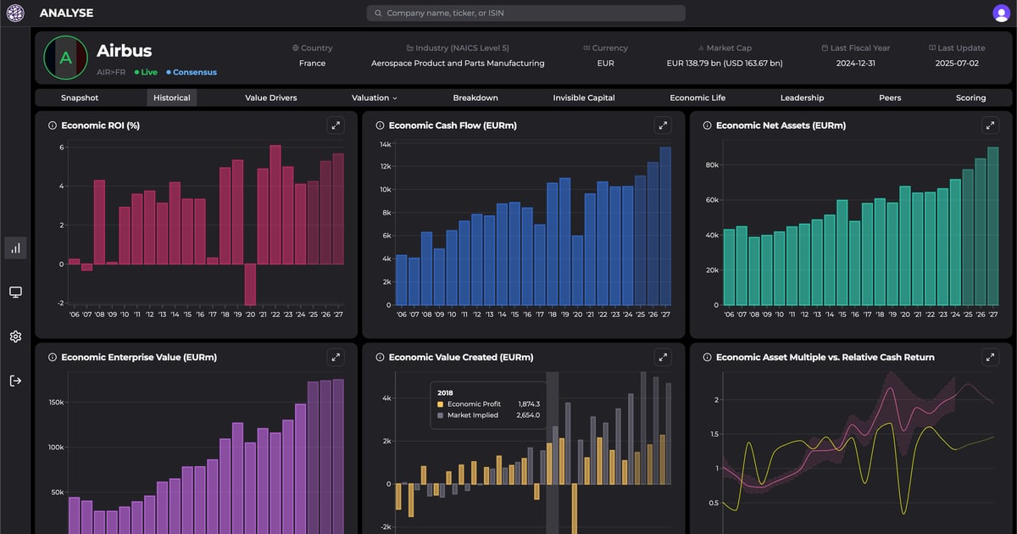
Task: Switch to the Snapshot tab
Action: (80, 98)
